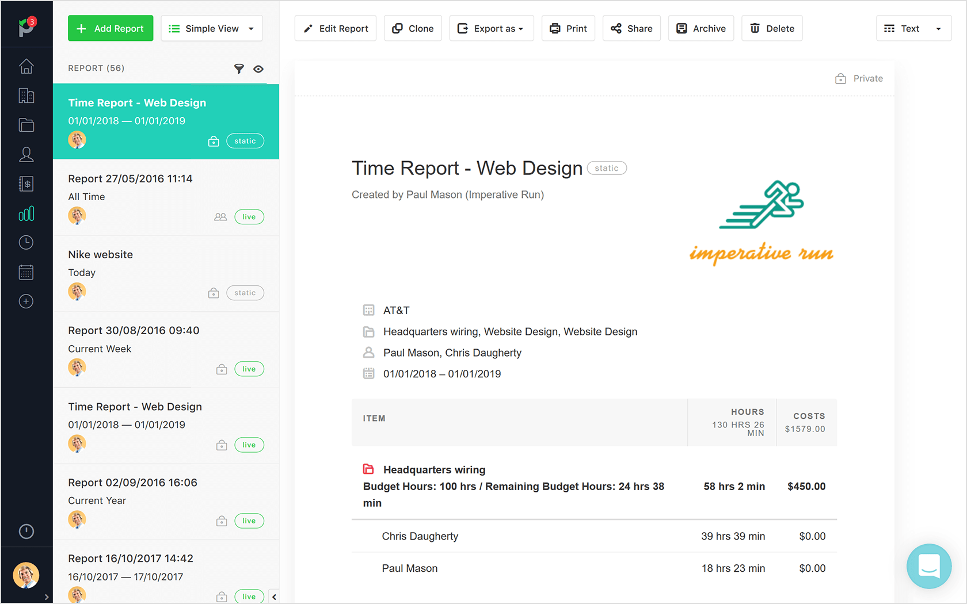The width and height of the screenshot is (967, 604).
Task: Select the Archive menu action
Action: [700, 28]
